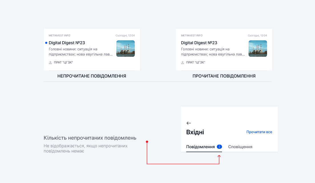Click ПРАТ "ЦГЗК" label in the unread card
315x183 pixels.
point(61,63)
